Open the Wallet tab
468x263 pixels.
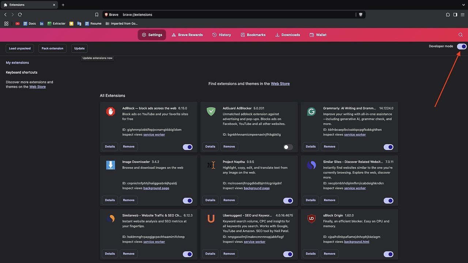tap(318, 35)
